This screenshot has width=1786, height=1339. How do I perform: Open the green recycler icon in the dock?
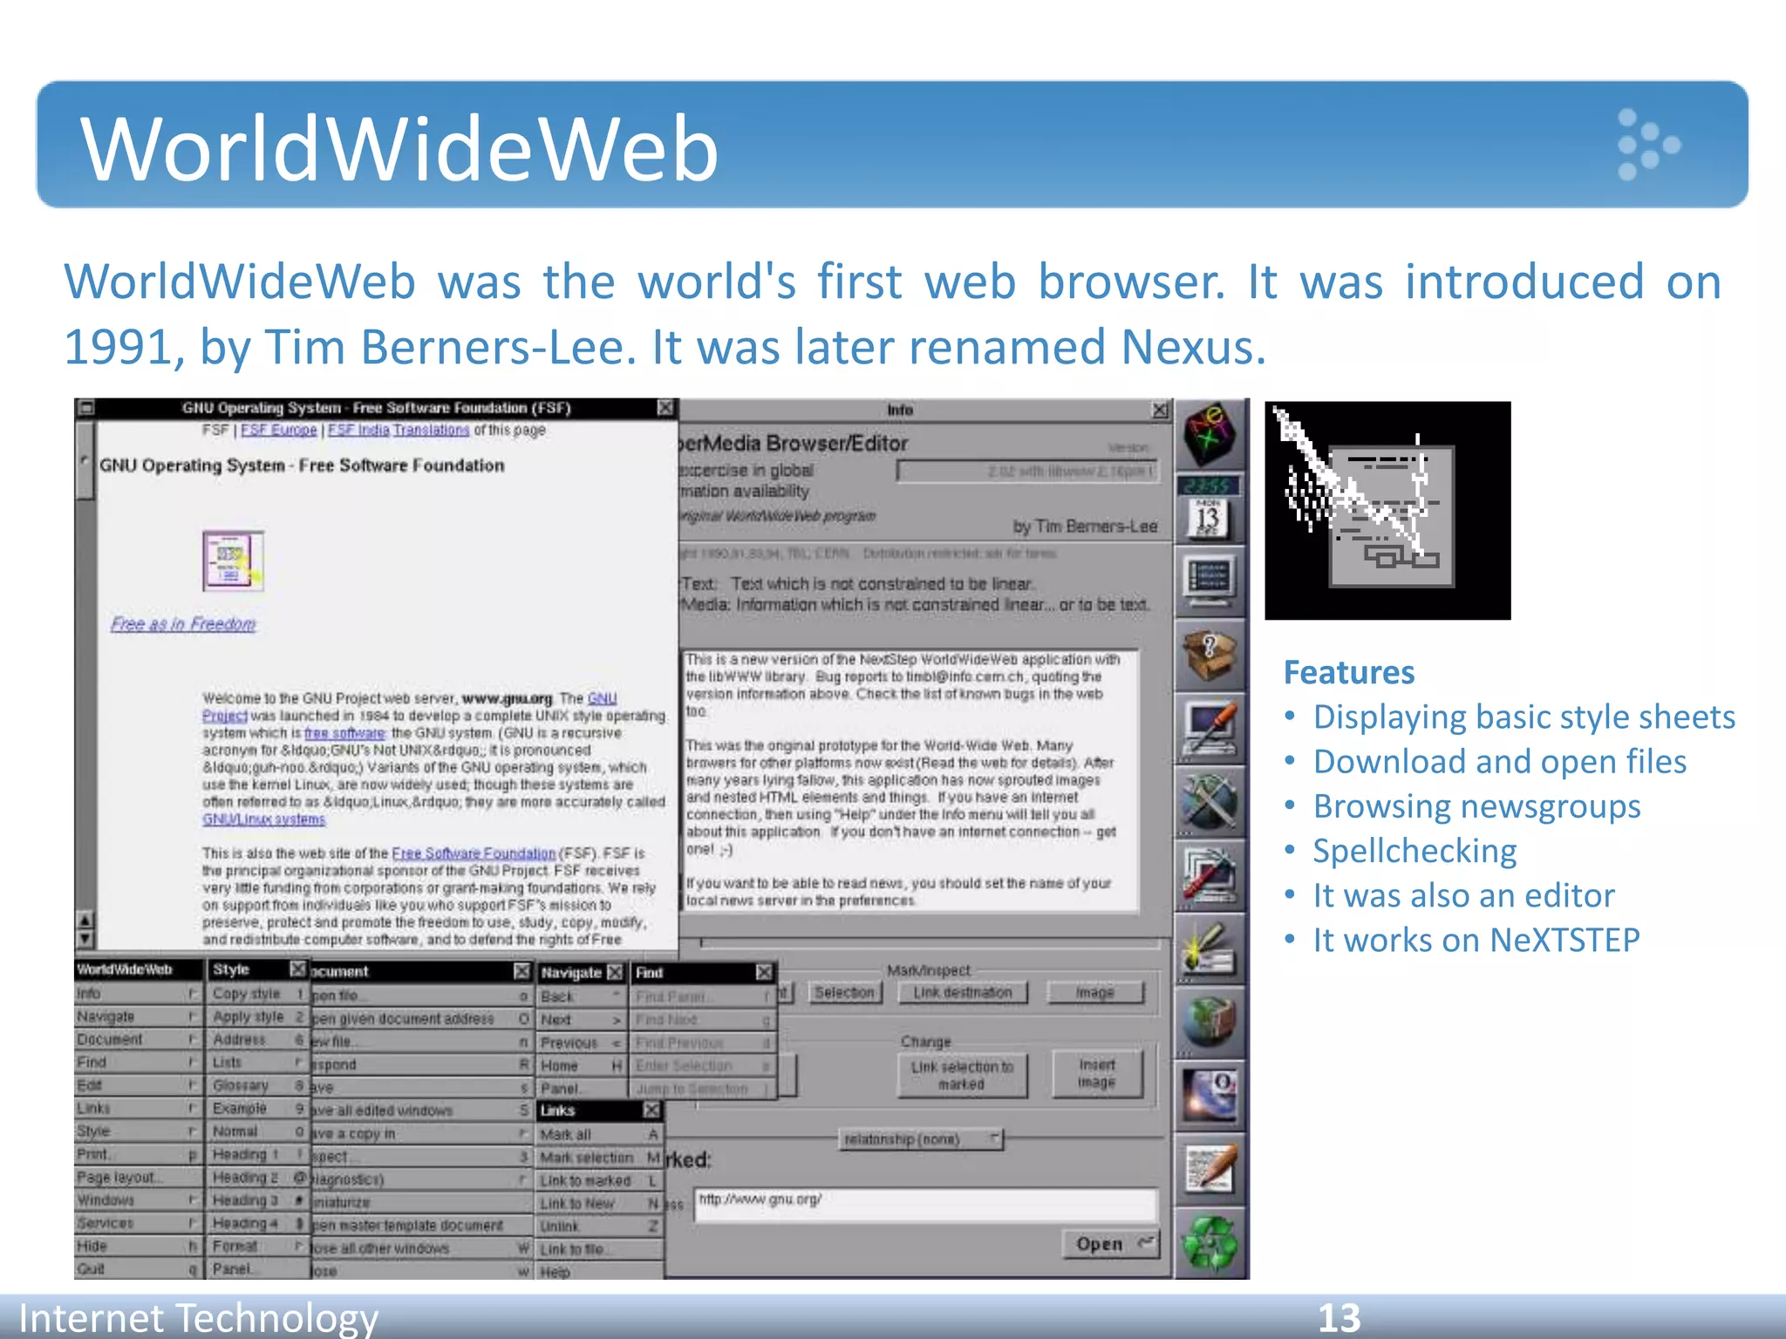click(x=1210, y=1243)
